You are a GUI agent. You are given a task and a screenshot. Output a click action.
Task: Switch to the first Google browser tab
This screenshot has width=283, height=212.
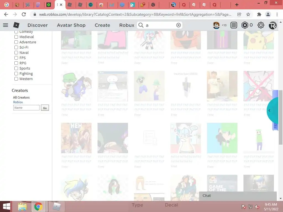pyautogui.click(x=7, y=5)
